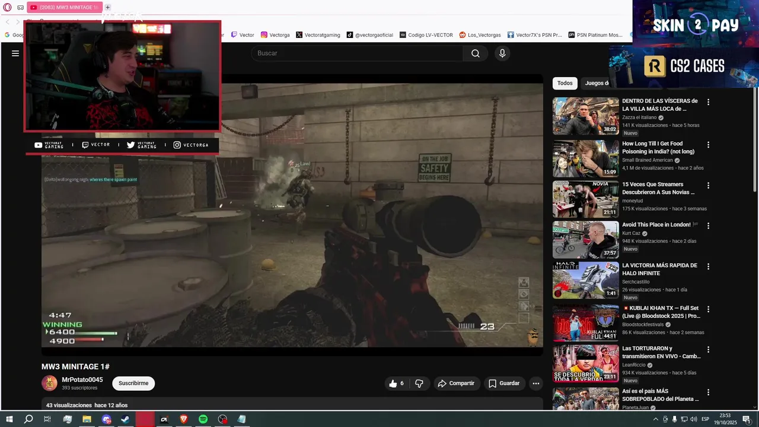The height and width of the screenshot is (427, 759).
Task: Open the Los_Vectorgas Reddit bookmark
Action: click(x=480, y=35)
